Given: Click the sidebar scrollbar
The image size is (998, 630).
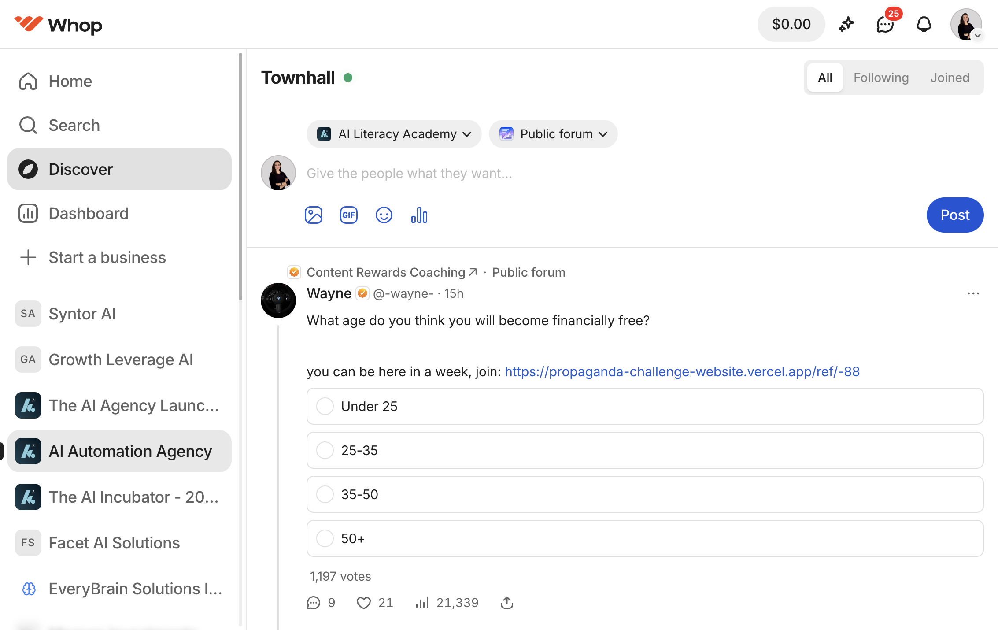Looking at the screenshot, I should tap(240, 176).
